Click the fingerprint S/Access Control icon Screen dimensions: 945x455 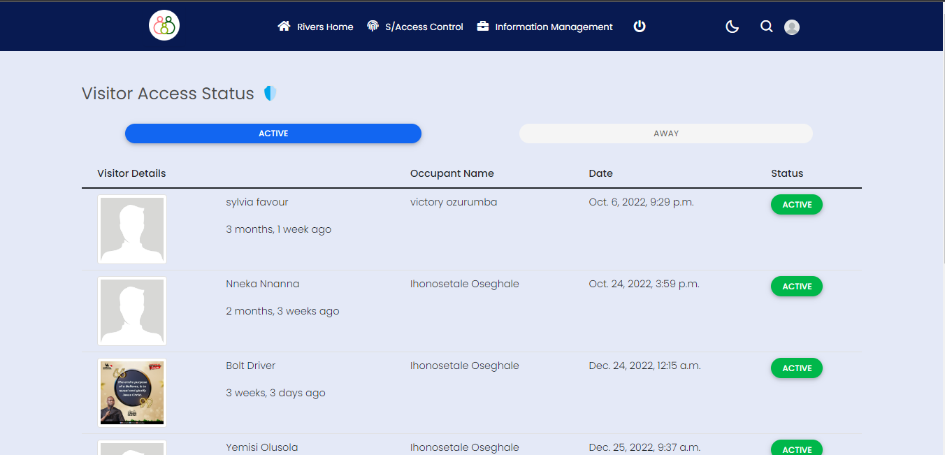(373, 27)
